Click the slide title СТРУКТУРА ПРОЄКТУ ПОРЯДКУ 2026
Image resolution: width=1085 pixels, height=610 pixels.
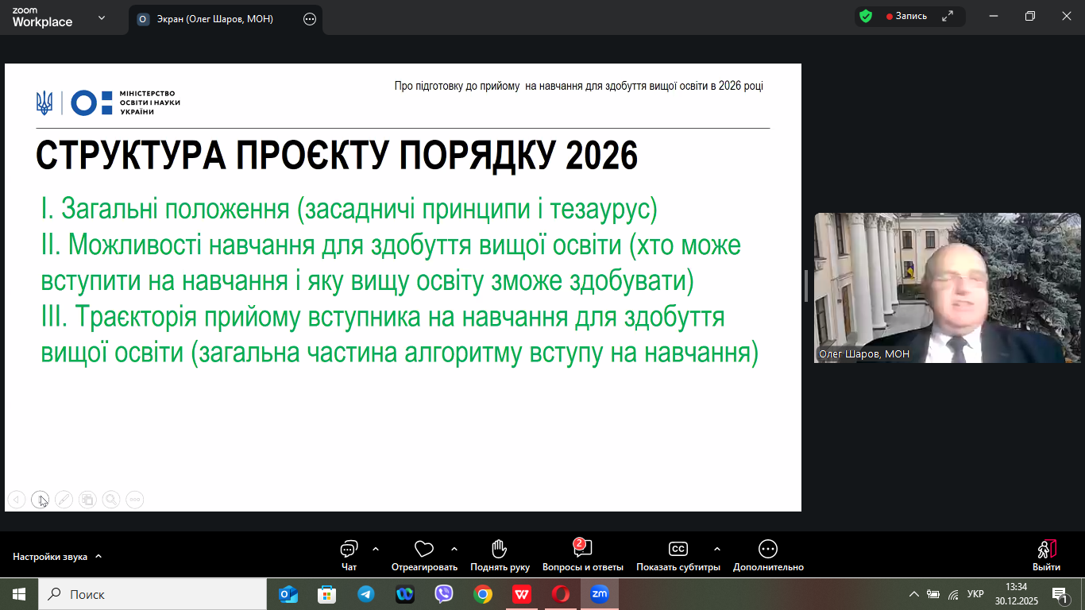337,156
